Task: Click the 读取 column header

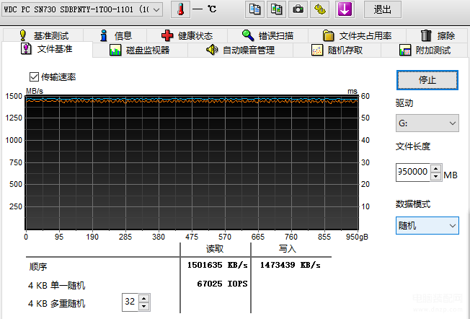Action: [x=215, y=249]
